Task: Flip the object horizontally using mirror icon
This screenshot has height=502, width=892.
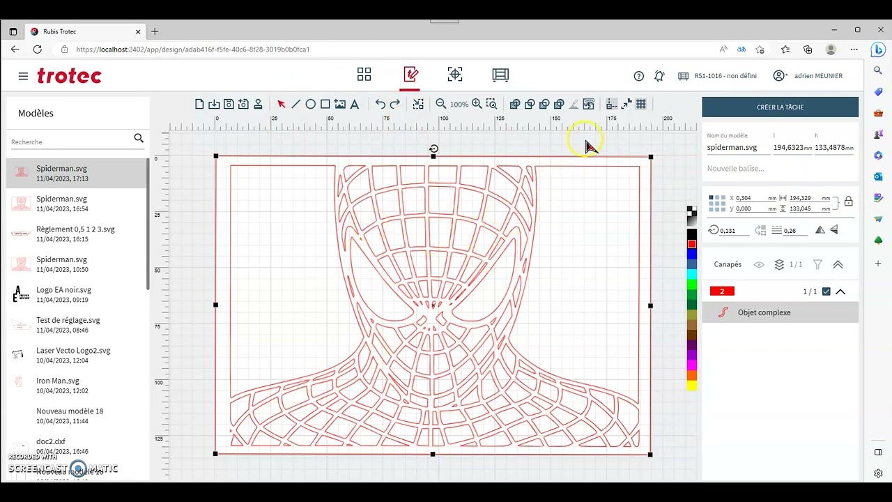Action: click(820, 230)
